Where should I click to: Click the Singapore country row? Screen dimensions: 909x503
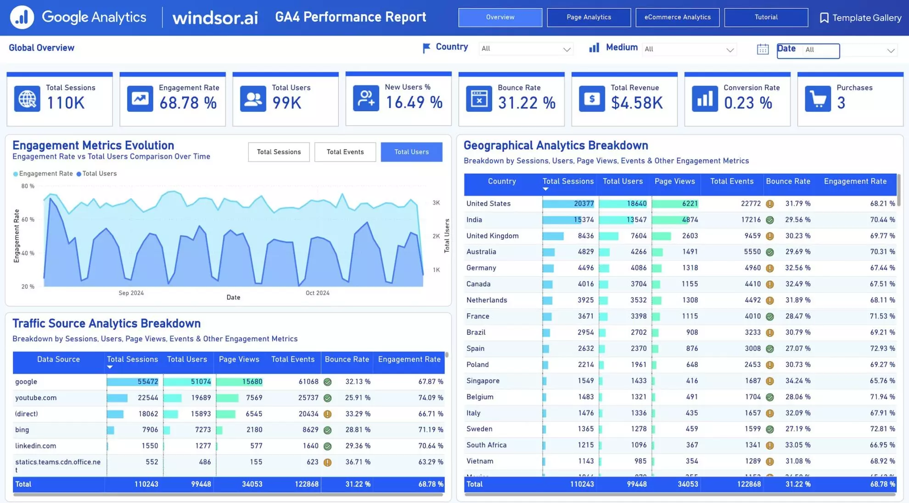coord(680,381)
